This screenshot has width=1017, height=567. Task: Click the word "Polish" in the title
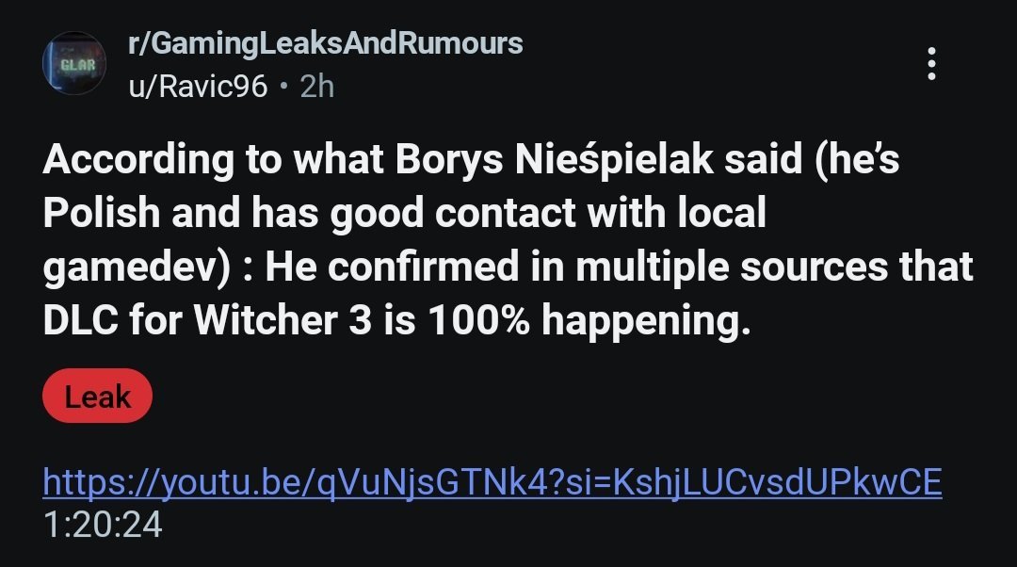click(x=101, y=215)
